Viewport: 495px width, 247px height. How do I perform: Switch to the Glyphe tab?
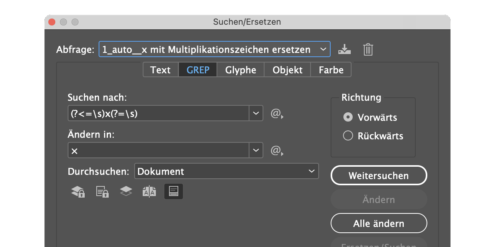pos(240,70)
